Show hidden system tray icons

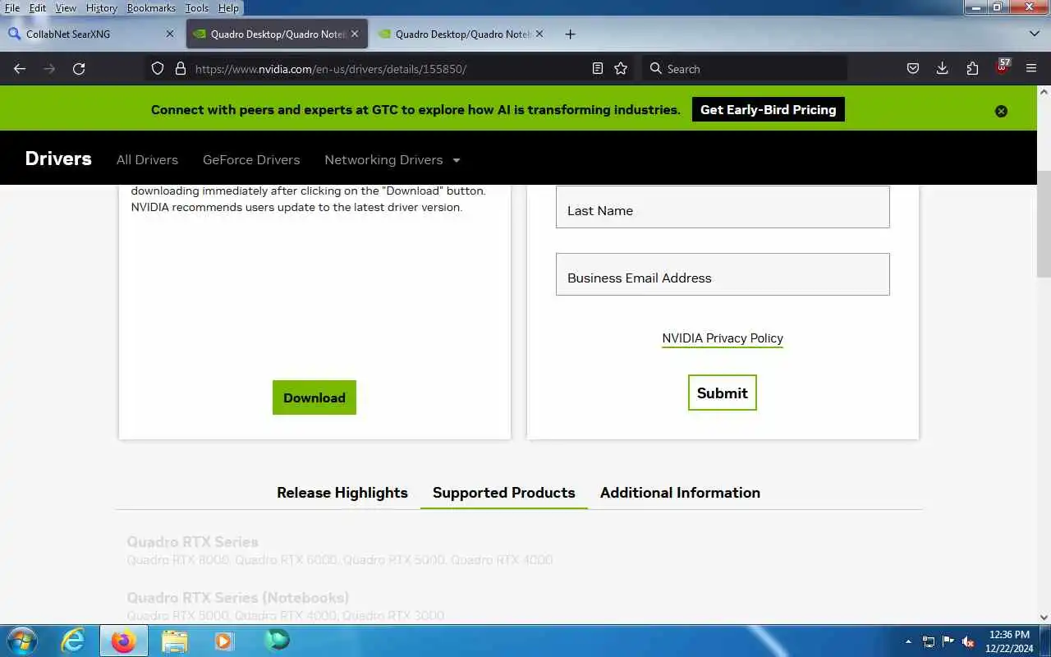908,641
